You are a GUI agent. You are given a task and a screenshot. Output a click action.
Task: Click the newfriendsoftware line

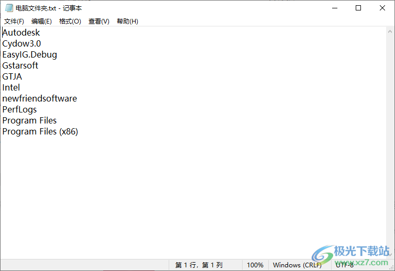39,99
